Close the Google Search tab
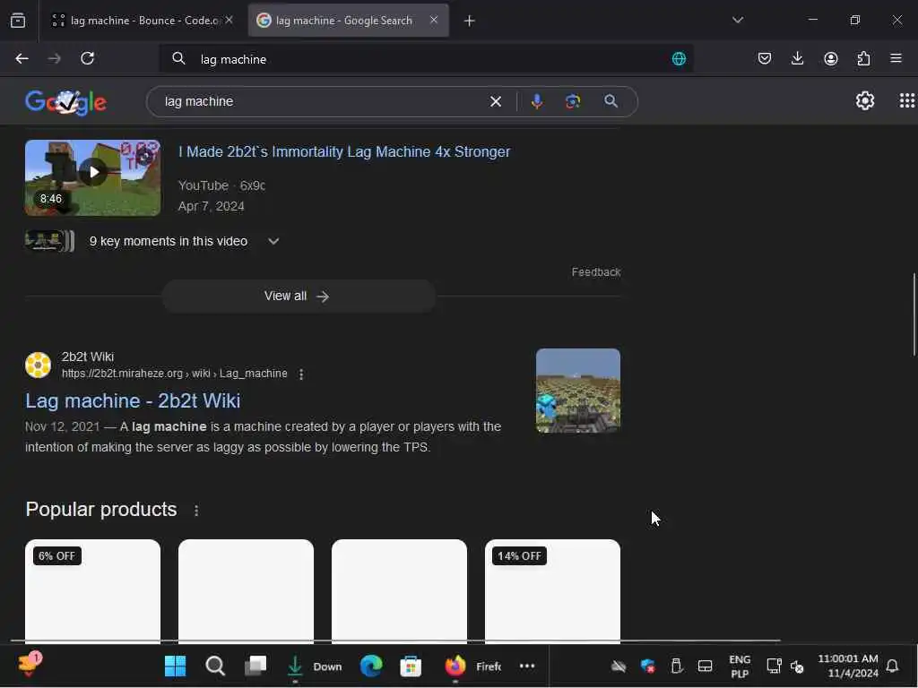Image resolution: width=918 pixels, height=688 pixels. click(434, 20)
